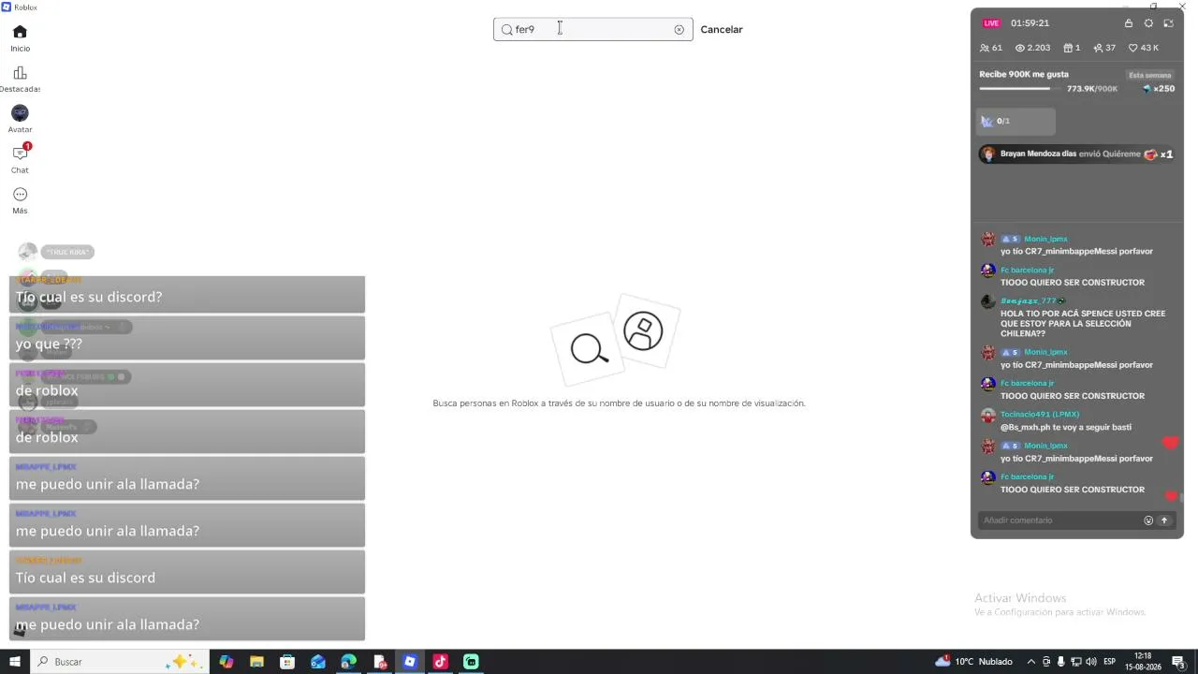The width and height of the screenshot is (1198, 674).
Task: Open File Explorer from the taskbar
Action: click(256, 662)
